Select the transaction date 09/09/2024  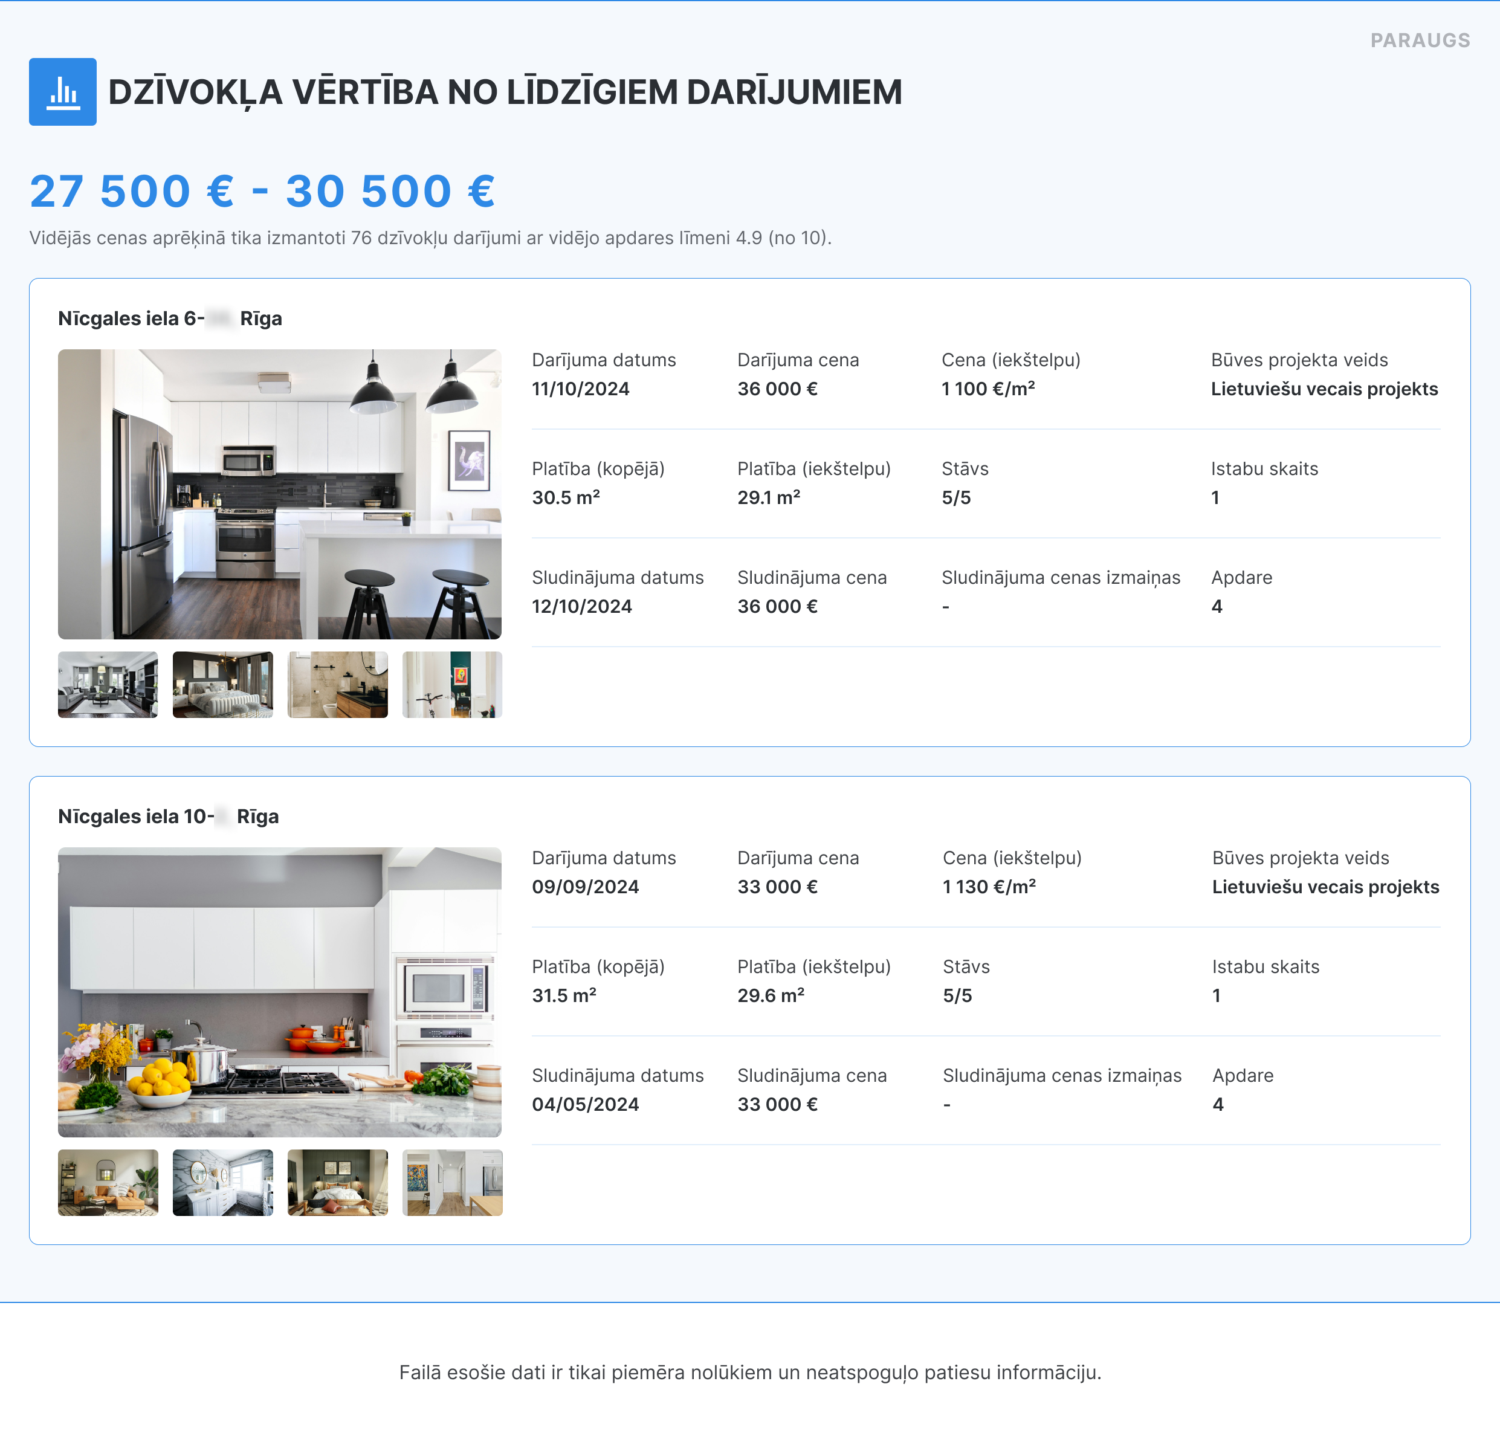(x=586, y=887)
